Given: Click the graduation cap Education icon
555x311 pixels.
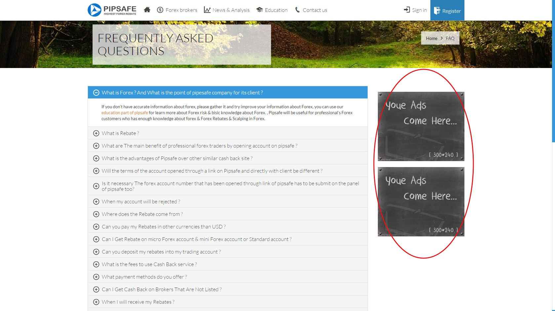Looking at the screenshot, I should [259, 10].
